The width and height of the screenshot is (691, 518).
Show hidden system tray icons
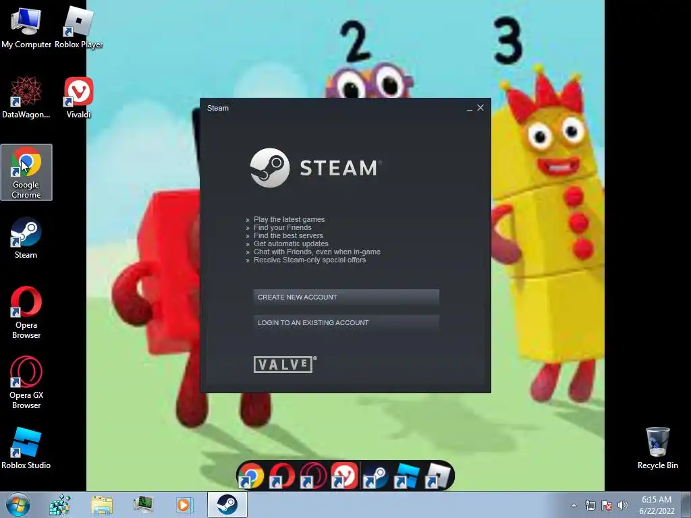point(574,505)
